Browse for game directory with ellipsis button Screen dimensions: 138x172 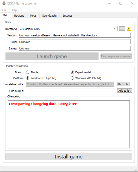[122, 29]
